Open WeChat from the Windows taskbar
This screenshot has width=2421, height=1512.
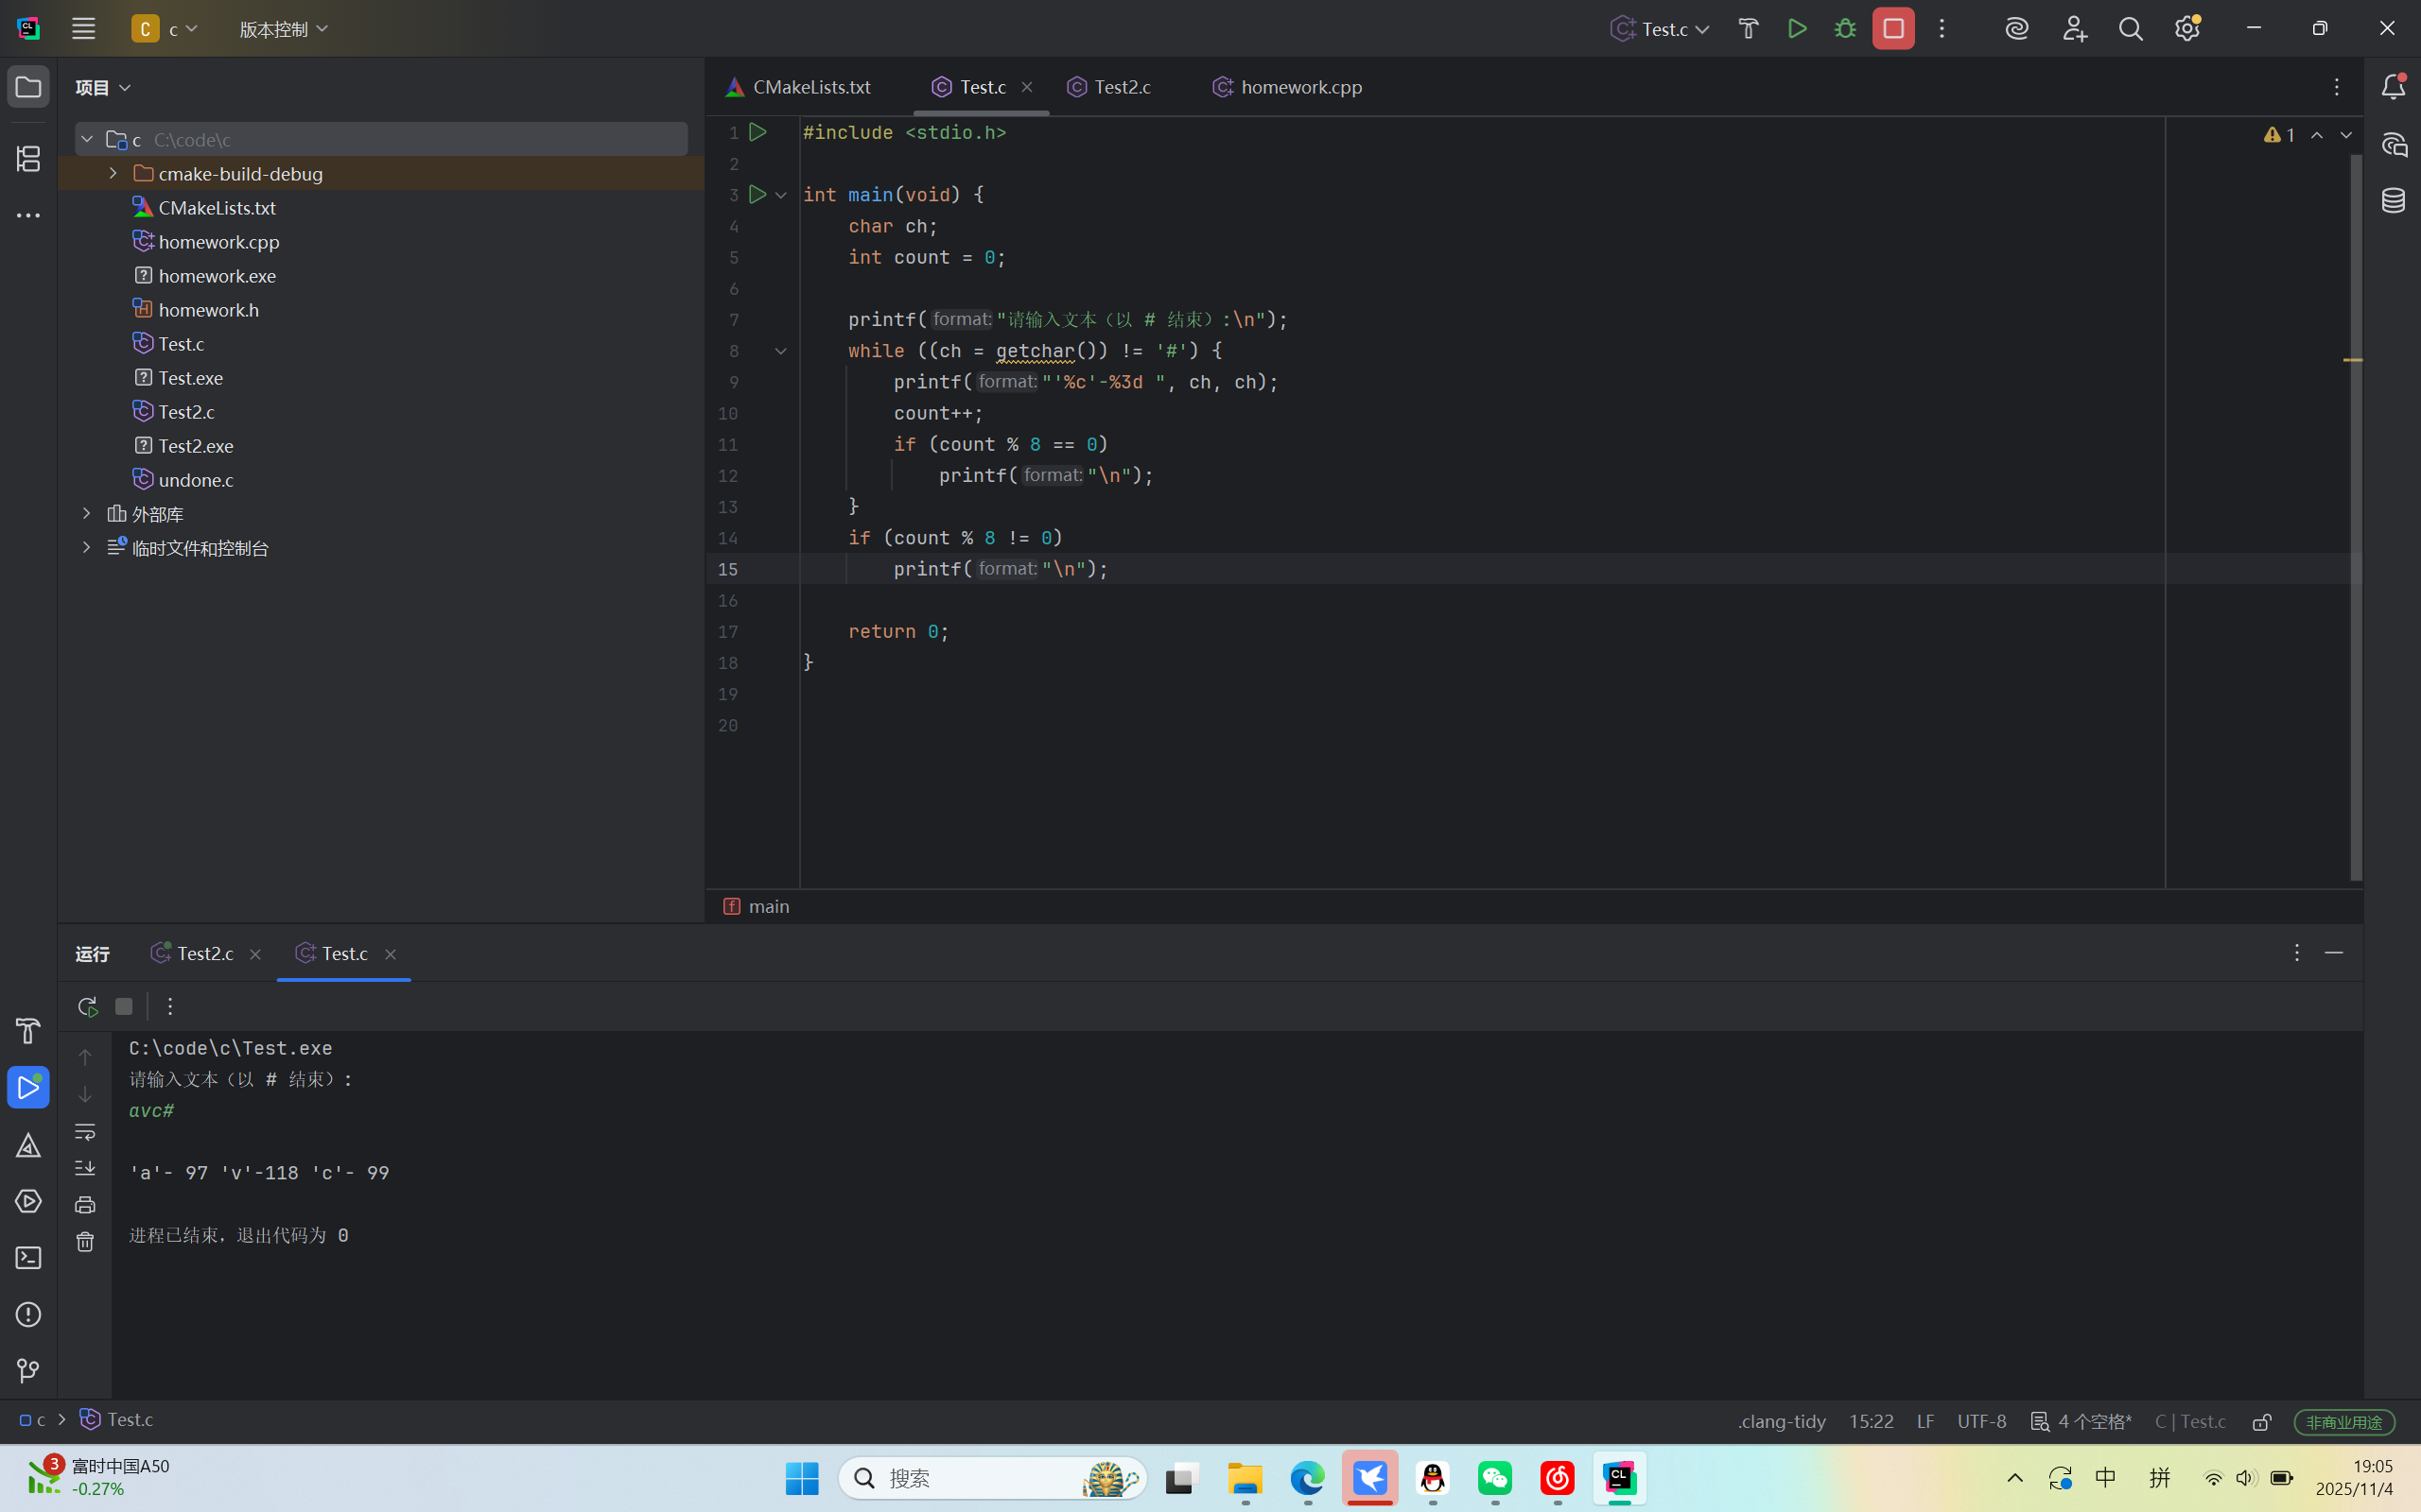(x=1494, y=1478)
